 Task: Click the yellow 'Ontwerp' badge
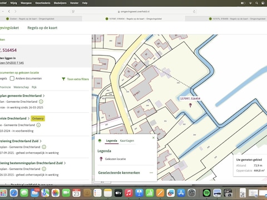coord(38,118)
